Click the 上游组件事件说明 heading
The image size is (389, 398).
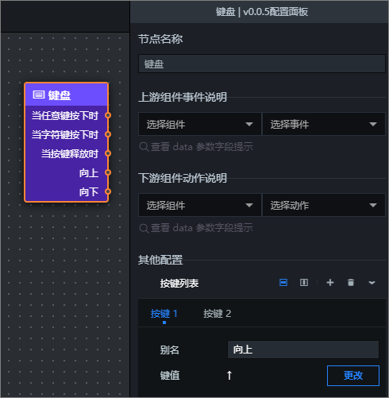tap(183, 97)
